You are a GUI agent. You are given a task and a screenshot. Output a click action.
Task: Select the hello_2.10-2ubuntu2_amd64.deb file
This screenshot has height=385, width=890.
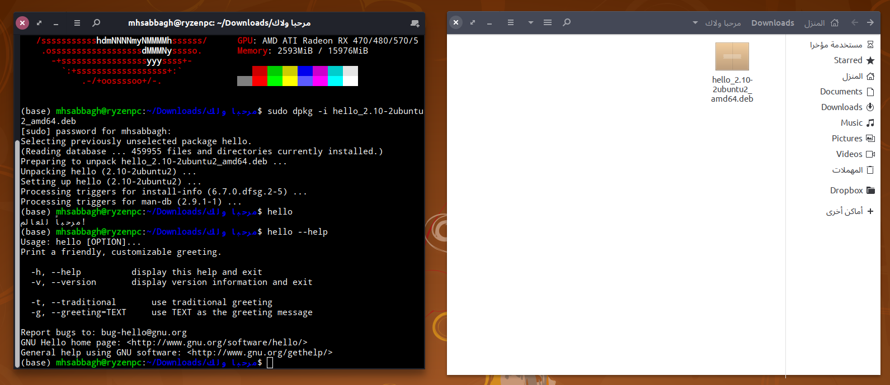732,73
